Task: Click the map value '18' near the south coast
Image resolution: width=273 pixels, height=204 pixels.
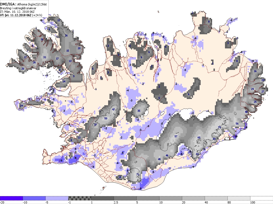Action: 120,177
